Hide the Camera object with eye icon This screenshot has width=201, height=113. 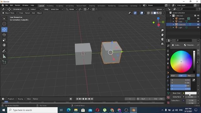click(x=198, y=19)
